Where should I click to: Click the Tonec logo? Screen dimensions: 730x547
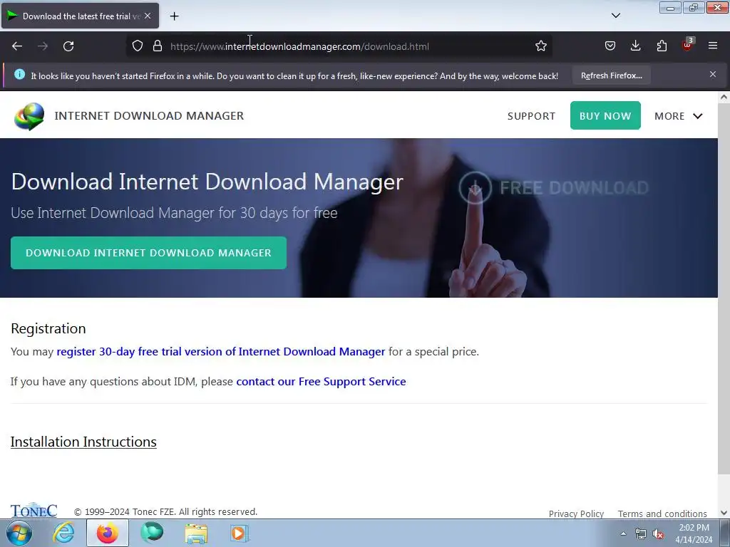pyautogui.click(x=34, y=510)
